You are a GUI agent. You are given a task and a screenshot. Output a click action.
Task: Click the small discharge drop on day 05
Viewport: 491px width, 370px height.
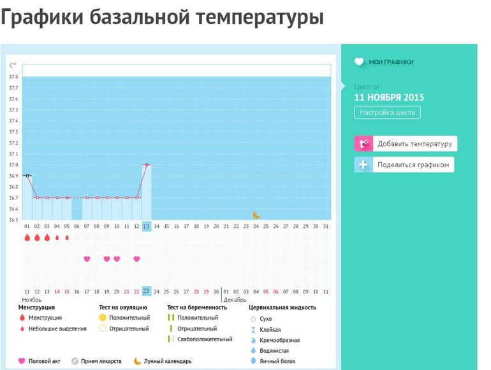click(67, 237)
